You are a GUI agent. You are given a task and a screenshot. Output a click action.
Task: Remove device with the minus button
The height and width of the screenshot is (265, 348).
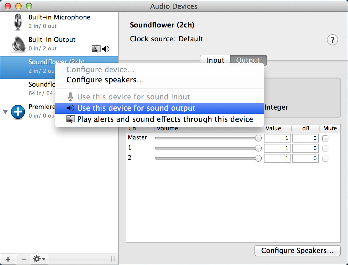[x=24, y=259]
